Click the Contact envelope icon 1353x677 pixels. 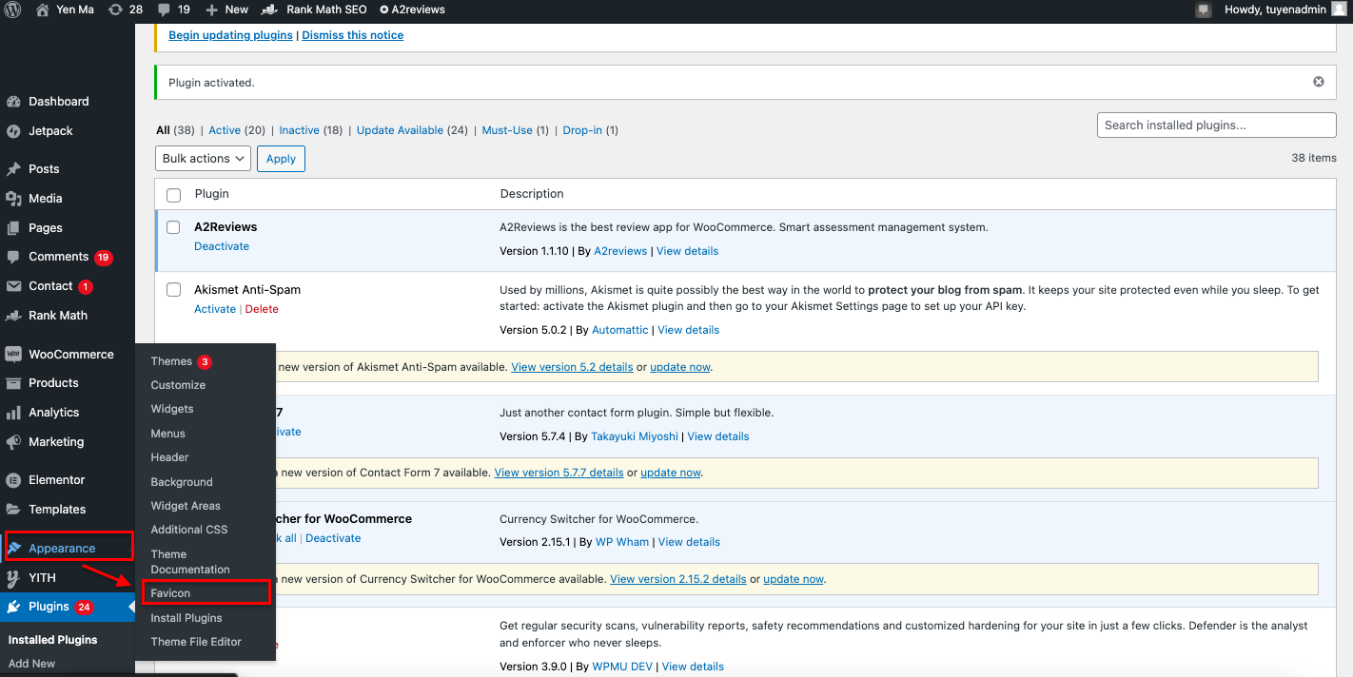(x=13, y=286)
